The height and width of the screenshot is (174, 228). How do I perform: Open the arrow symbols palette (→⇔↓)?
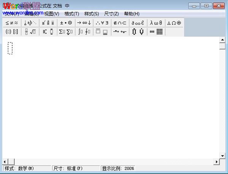[84, 23]
